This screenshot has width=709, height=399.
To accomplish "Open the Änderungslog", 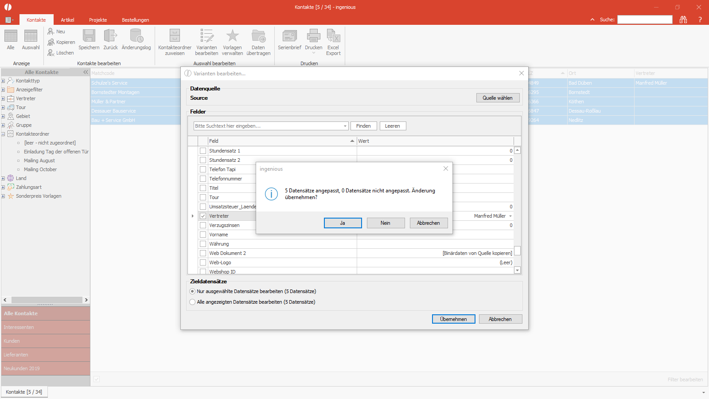I will [x=136, y=39].
